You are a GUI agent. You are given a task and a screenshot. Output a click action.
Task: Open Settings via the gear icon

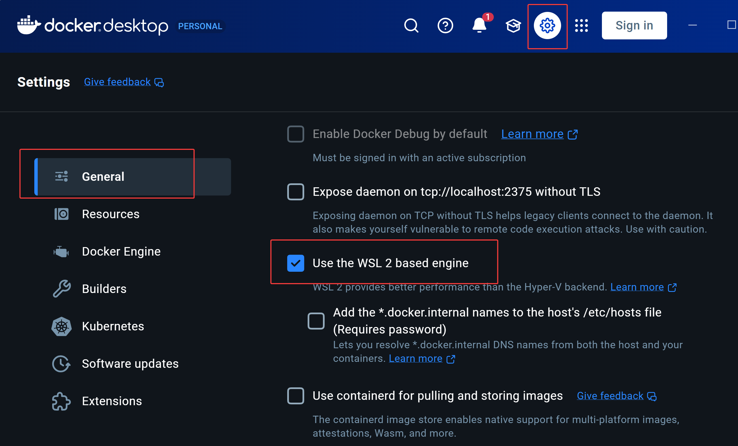click(547, 26)
